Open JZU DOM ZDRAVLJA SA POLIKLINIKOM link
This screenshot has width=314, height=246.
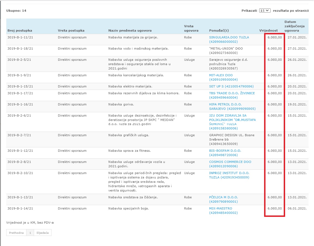tap(232, 122)
